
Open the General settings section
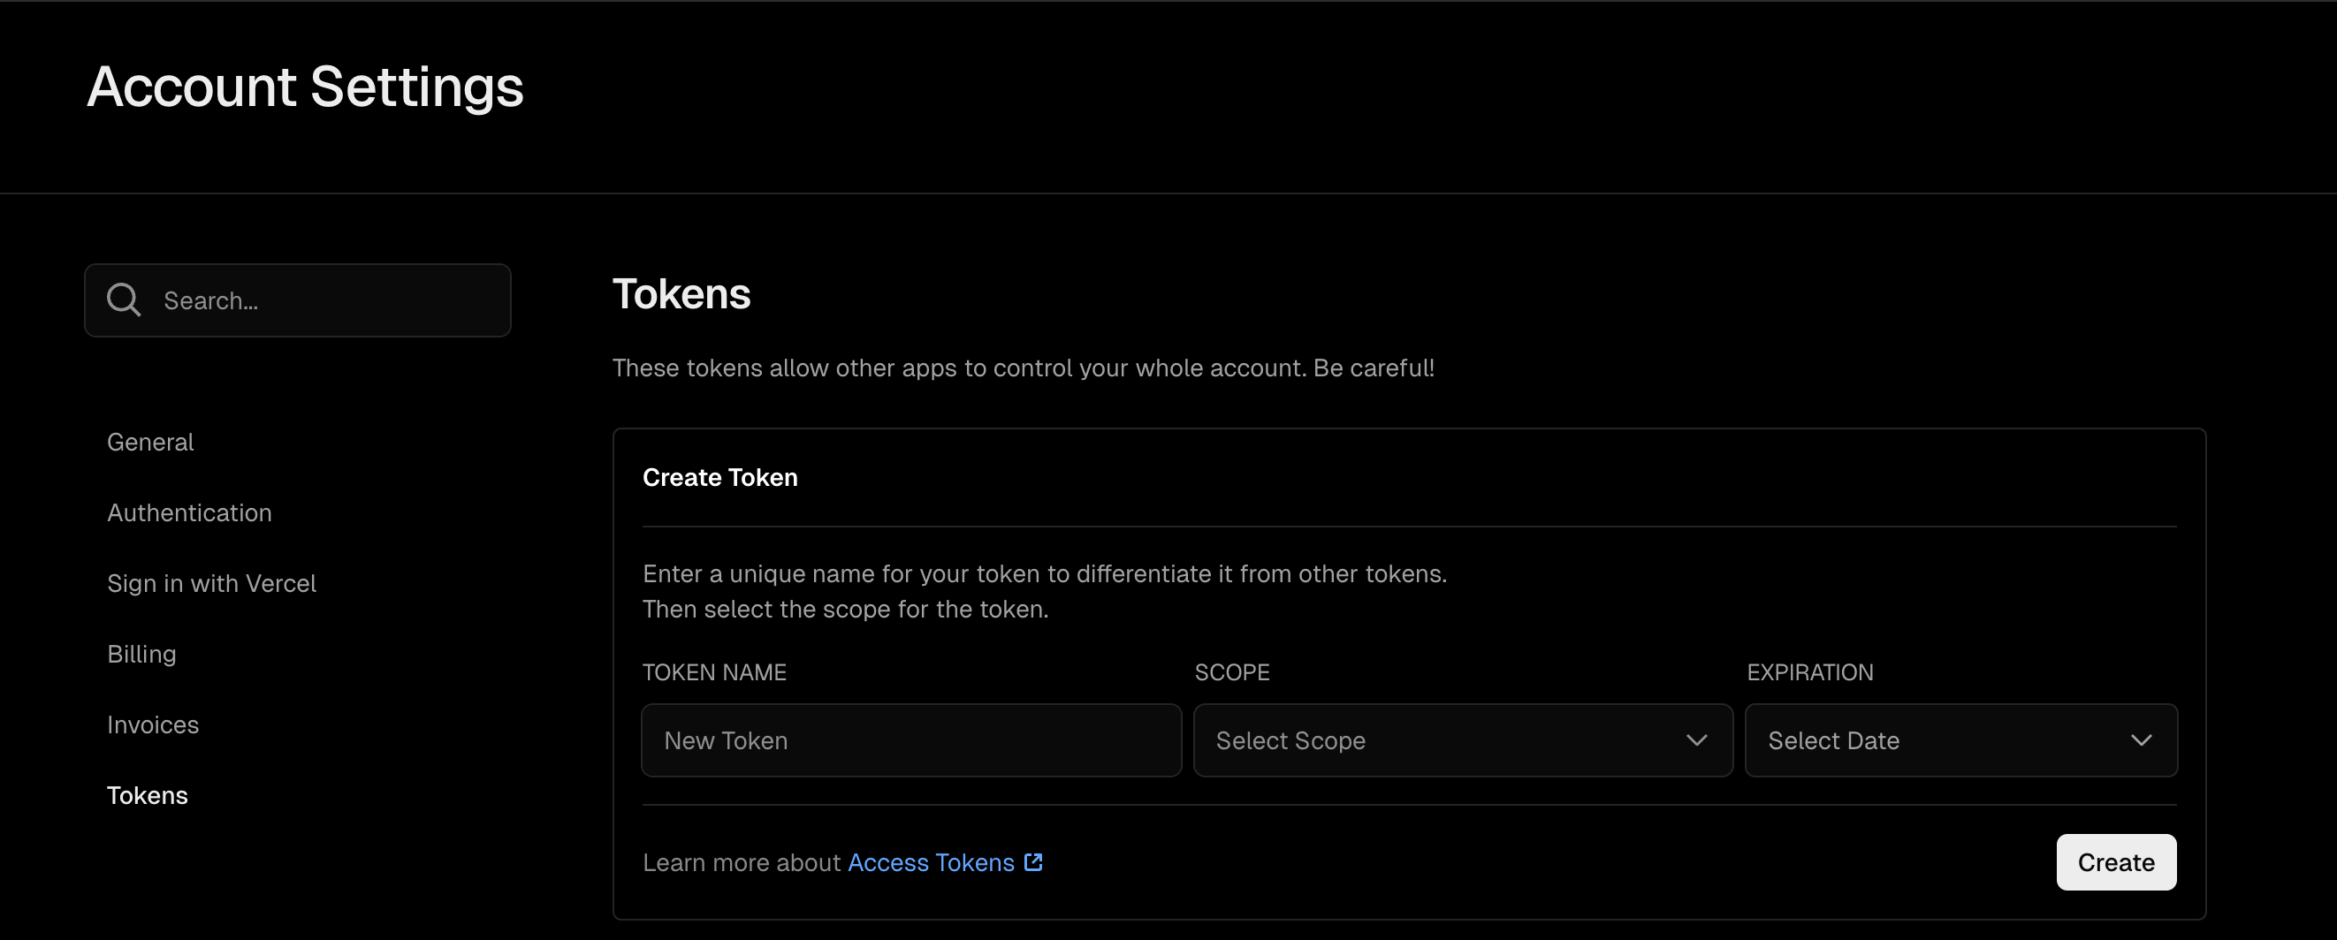coord(150,443)
